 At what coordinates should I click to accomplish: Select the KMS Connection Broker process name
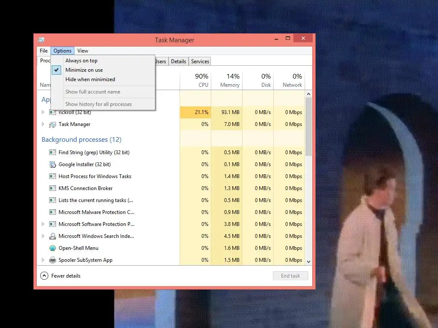pyautogui.click(x=86, y=188)
